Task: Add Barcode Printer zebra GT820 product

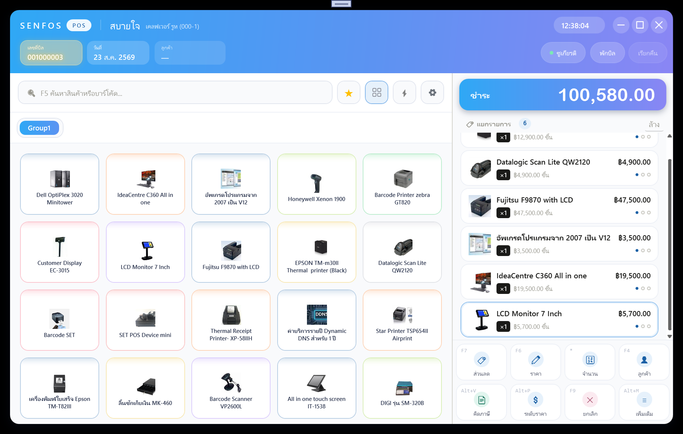Action: [x=402, y=184]
